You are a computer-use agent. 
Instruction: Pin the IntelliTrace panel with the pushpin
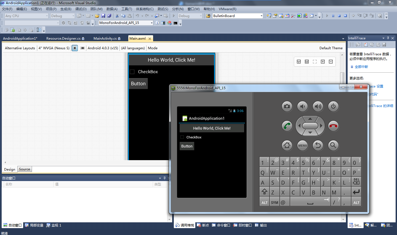(x=388, y=38)
